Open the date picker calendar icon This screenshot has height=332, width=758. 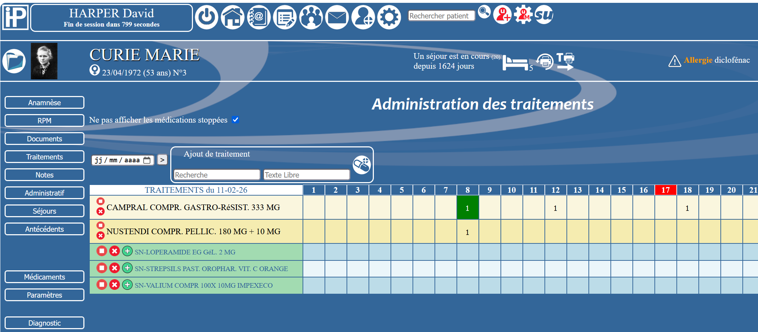(x=147, y=160)
